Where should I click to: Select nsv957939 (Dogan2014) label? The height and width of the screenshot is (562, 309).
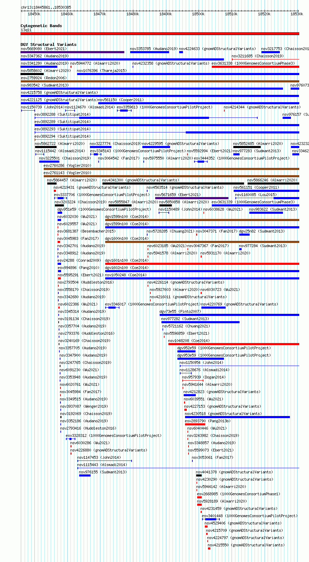(204, 377)
